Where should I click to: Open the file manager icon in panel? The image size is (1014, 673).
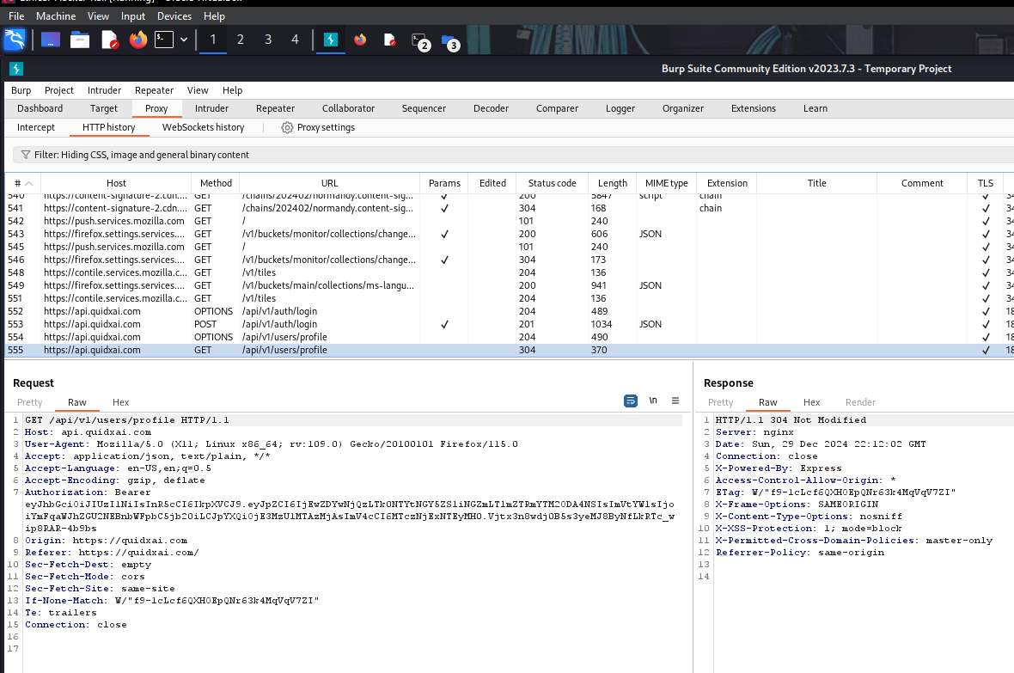click(80, 40)
